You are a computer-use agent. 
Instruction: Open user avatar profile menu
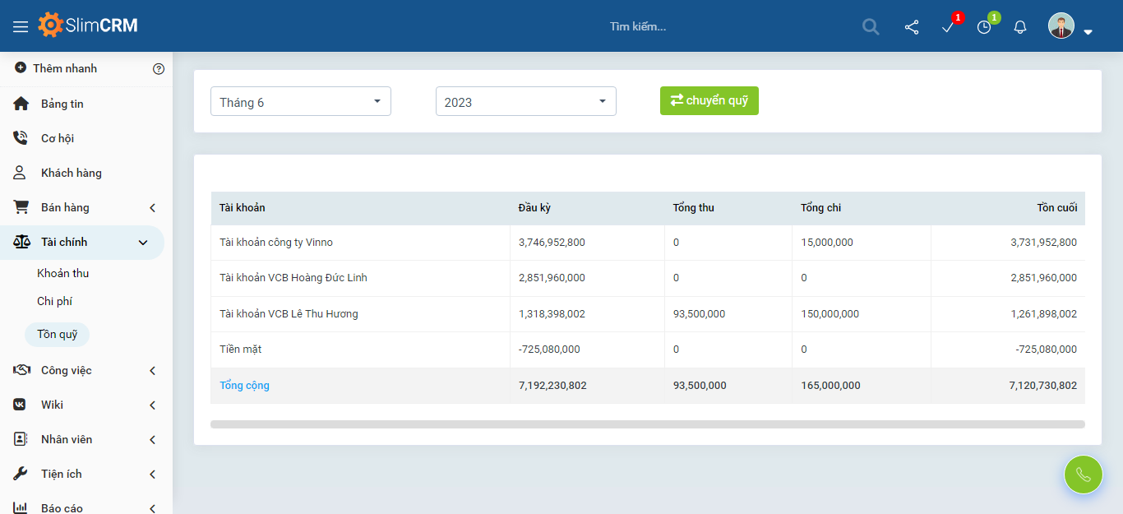1070,27
